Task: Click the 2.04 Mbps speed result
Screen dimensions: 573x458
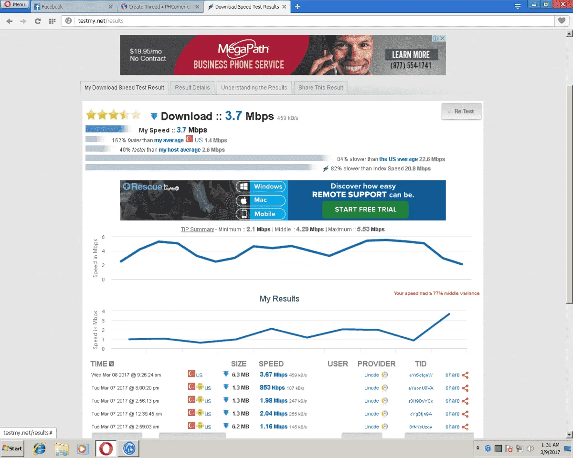Action: [274, 414]
